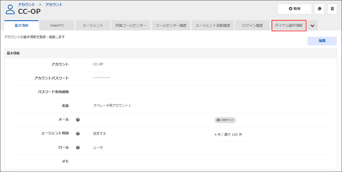This screenshot has width=342, height=172.
Task: Click the copy account icon
Action: click(319, 9)
